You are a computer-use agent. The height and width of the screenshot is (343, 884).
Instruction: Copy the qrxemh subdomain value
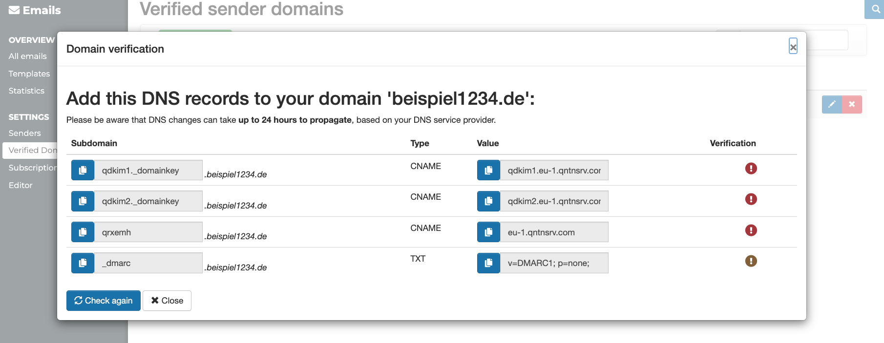(x=83, y=232)
